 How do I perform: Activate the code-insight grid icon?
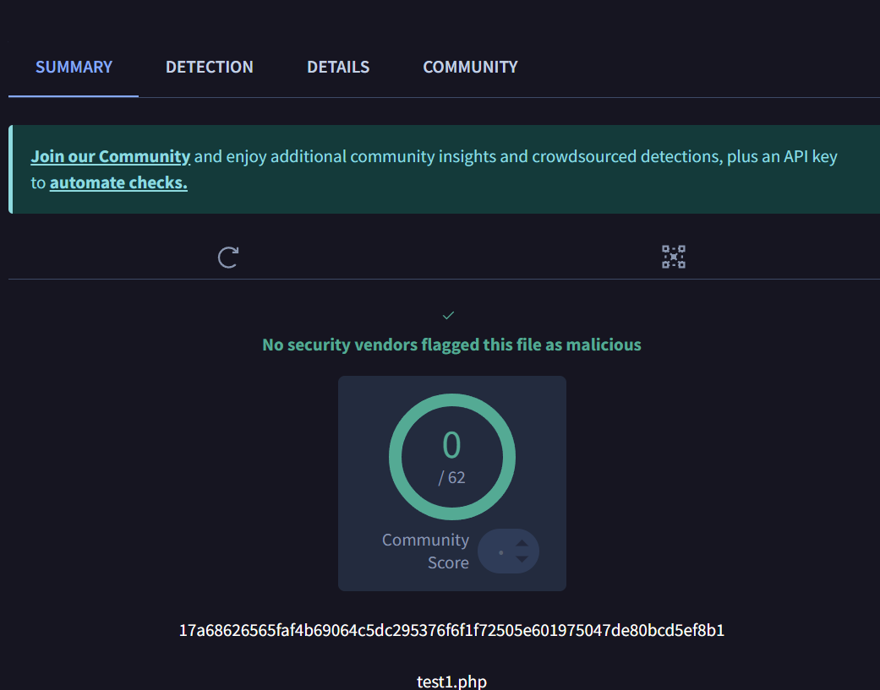click(673, 256)
